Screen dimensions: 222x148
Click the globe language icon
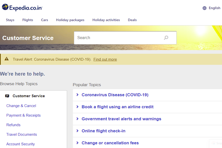(x=205, y=8)
